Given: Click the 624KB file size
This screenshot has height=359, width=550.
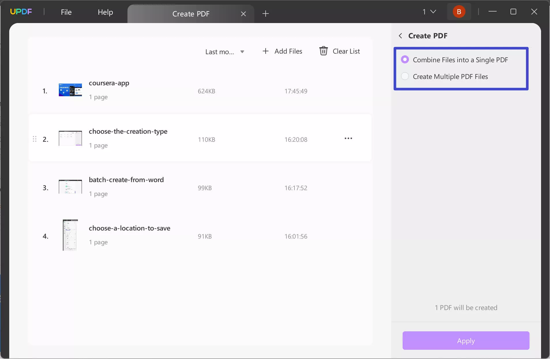Looking at the screenshot, I should coord(207,91).
